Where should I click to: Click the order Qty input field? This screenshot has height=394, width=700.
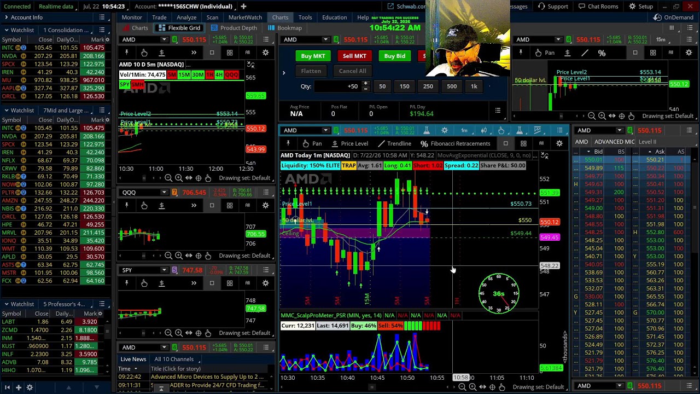[x=337, y=86]
